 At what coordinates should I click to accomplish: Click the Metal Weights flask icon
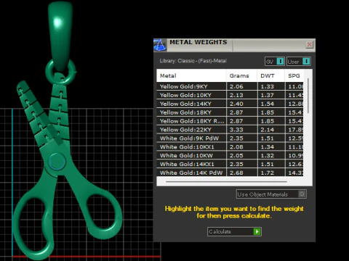160,45
